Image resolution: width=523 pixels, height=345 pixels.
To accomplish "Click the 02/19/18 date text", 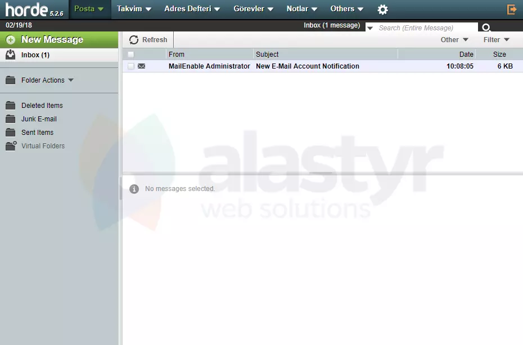I will click(x=19, y=25).
